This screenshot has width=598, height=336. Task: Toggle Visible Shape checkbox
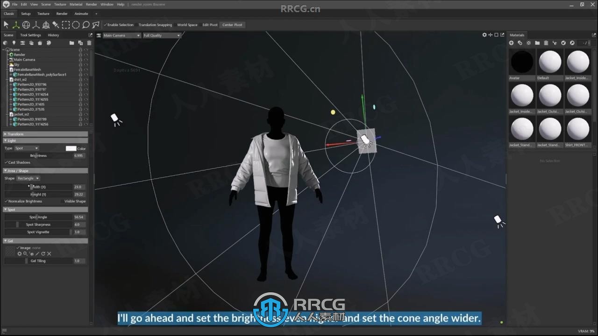tap(73, 201)
